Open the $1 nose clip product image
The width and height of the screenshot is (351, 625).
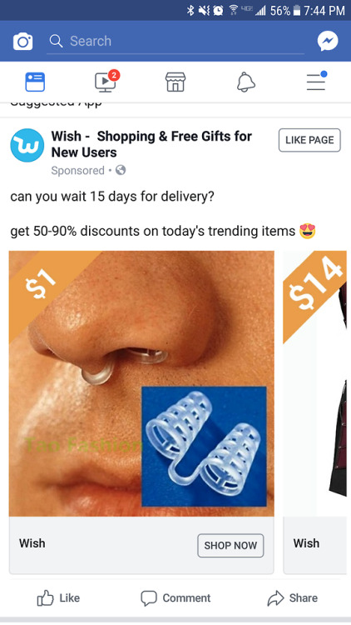click(x=141, y=383)
